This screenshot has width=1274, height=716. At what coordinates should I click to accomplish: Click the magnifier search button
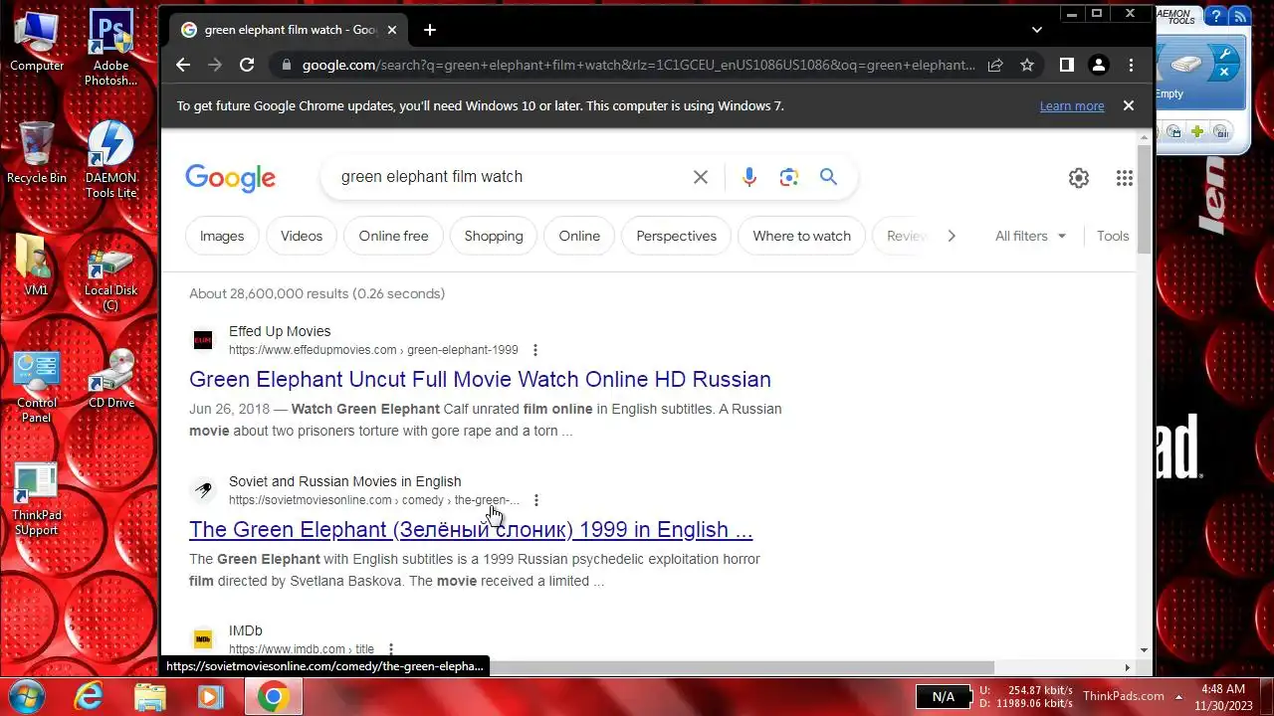tap(828, 177)
